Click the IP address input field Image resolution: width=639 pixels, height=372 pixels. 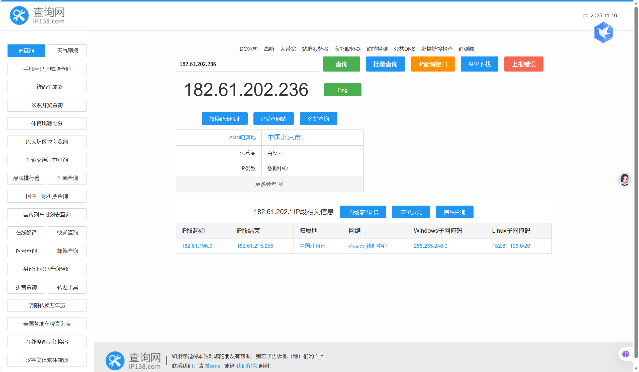tap(247, 64)
